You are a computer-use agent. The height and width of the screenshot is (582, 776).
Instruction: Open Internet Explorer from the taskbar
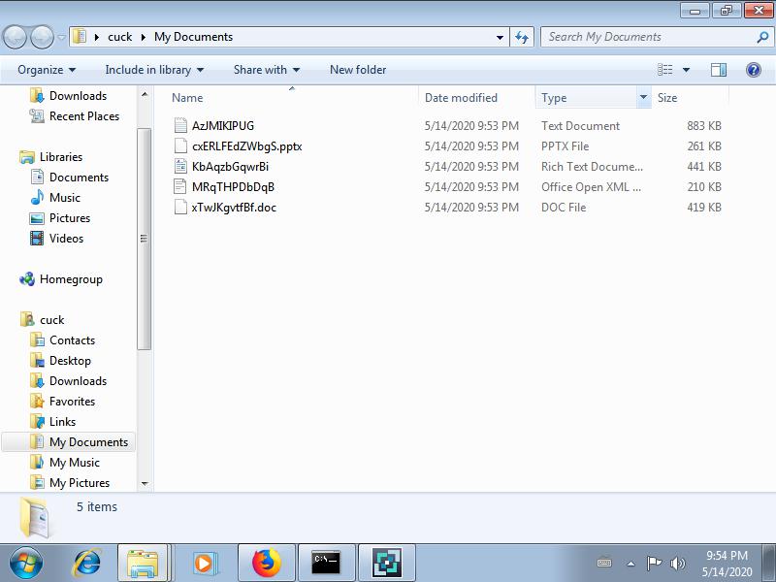click(87, 563)
